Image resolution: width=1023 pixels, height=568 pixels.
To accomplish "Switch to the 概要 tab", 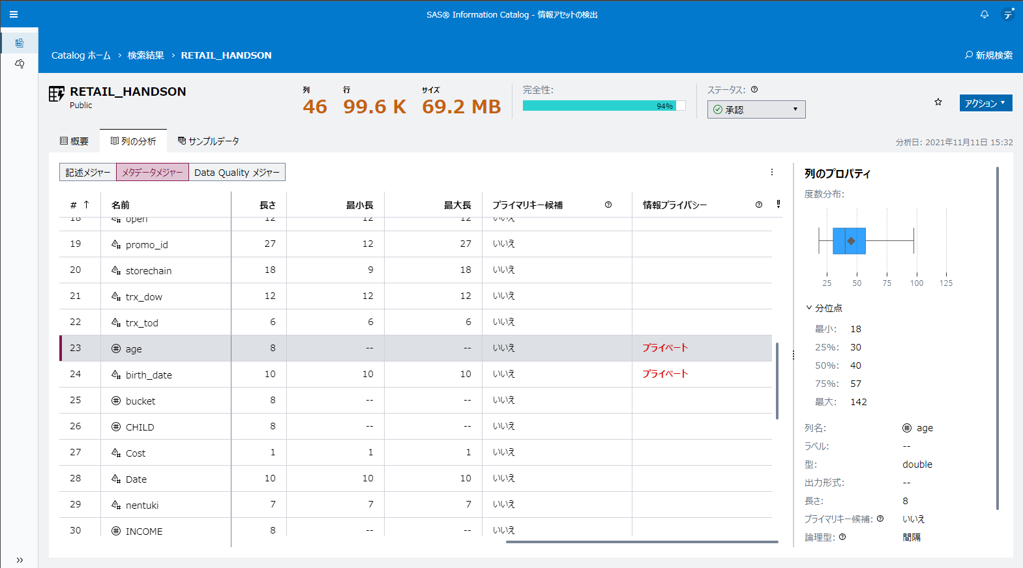I will tap(74, 141).
